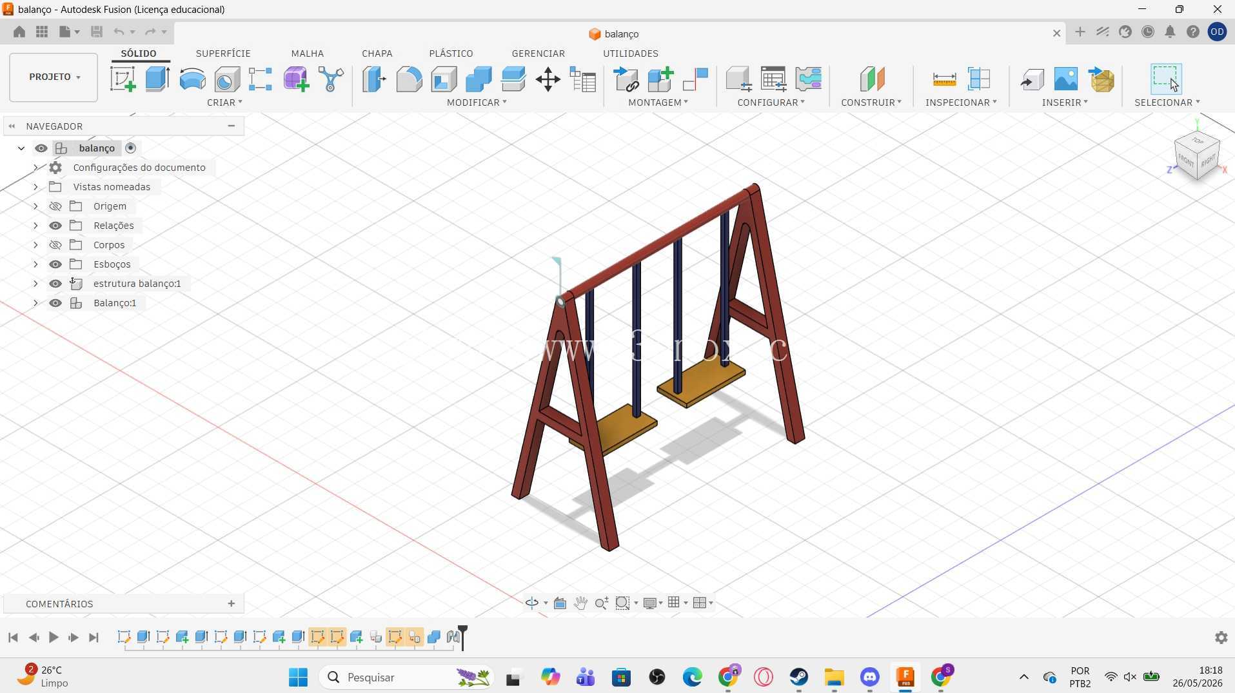Activate the balanço root component radio button

131,148
